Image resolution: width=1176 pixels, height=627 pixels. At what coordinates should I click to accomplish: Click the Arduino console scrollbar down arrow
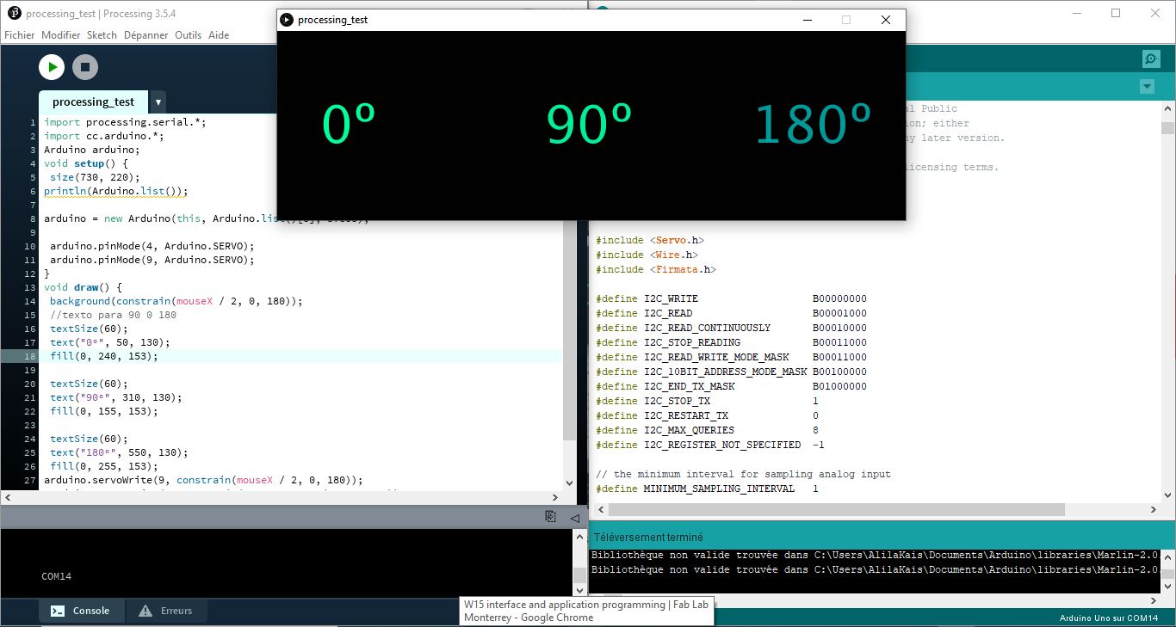[x=1167, y=587]
